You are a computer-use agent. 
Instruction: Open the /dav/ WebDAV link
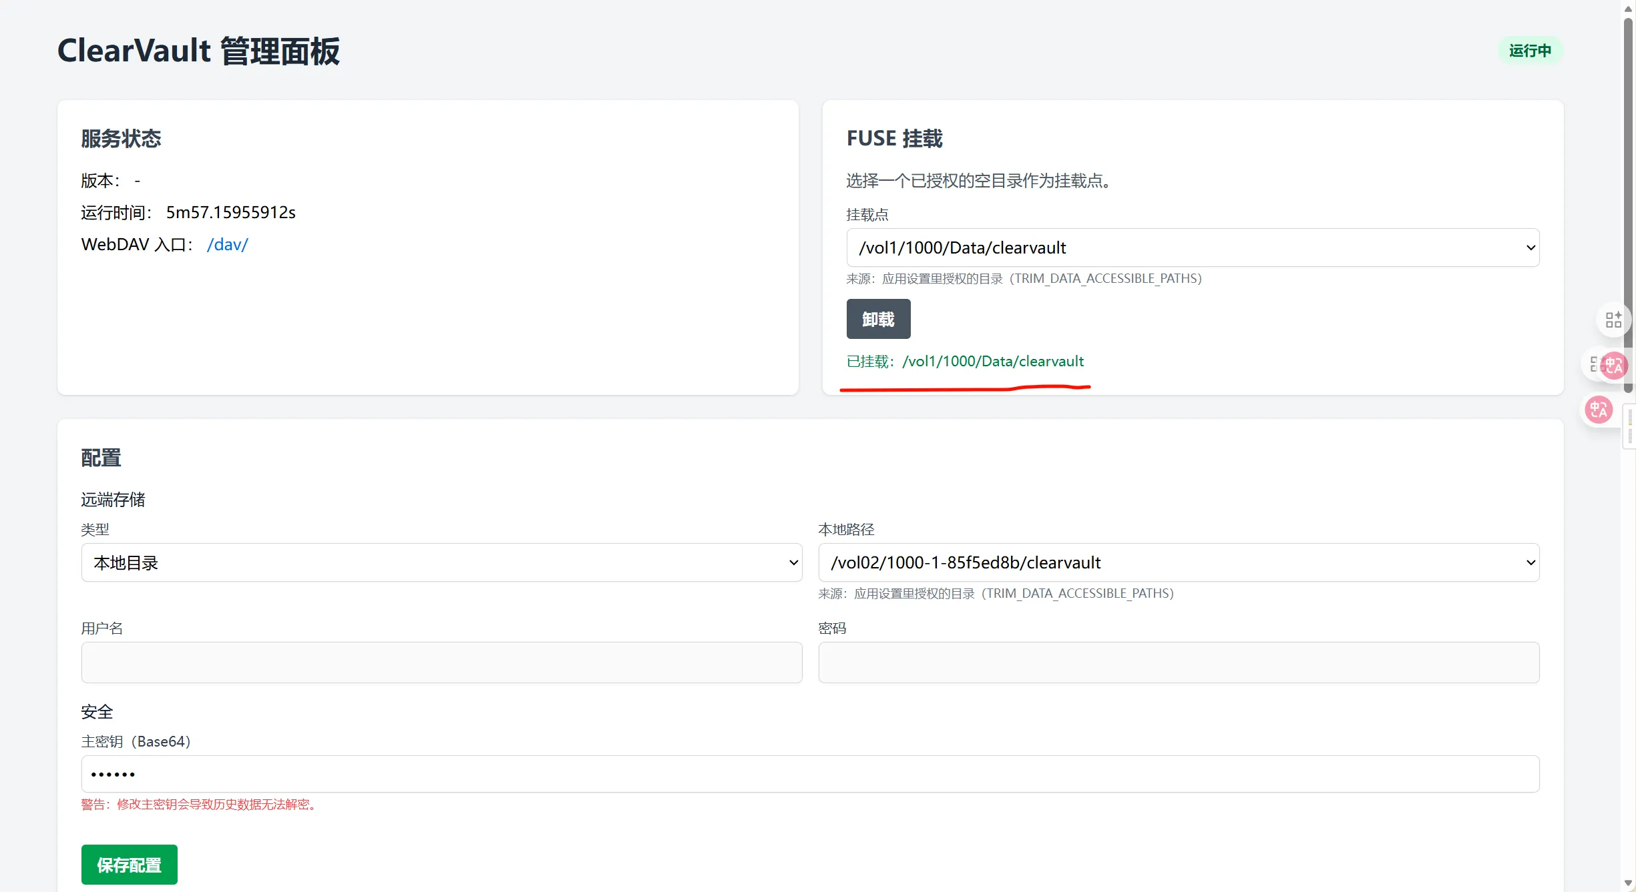coord(227,245)
